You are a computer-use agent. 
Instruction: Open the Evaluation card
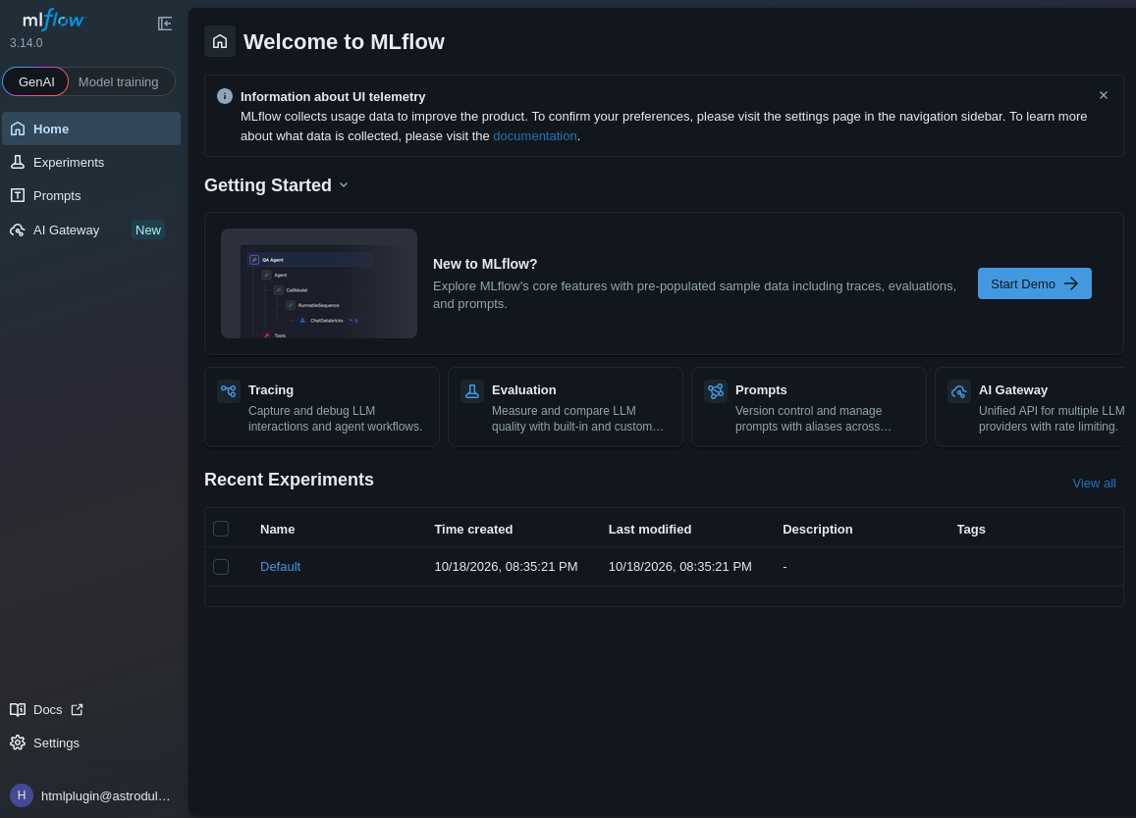(566, 407)
